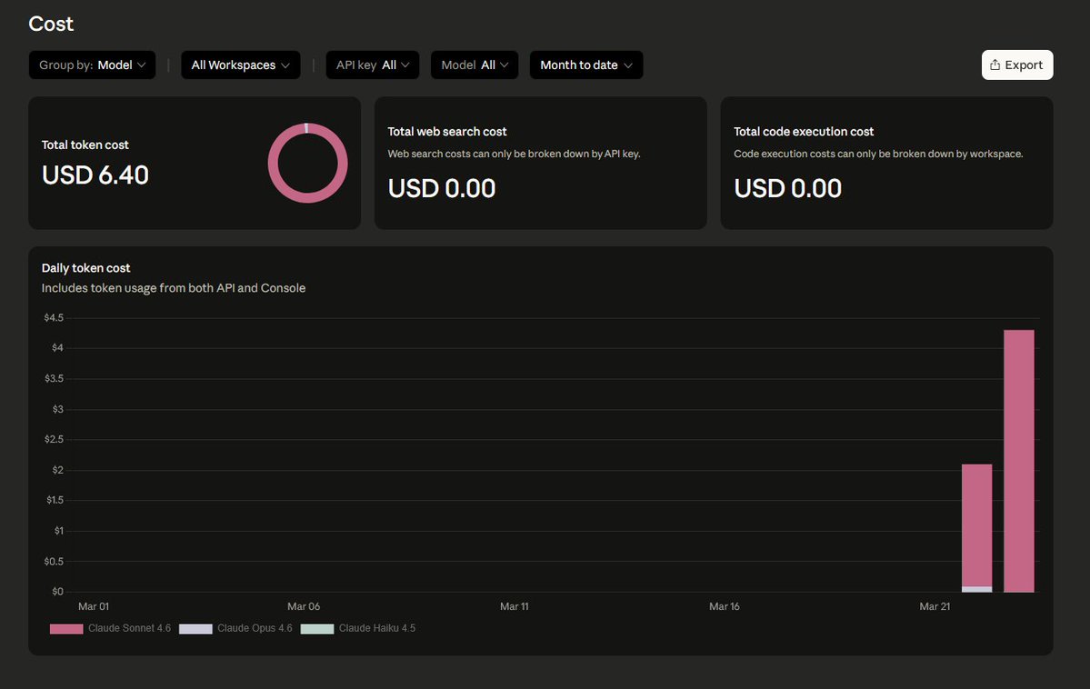Click the share icon inside Export
The image size is (1090, 689).
pos(995,65)
